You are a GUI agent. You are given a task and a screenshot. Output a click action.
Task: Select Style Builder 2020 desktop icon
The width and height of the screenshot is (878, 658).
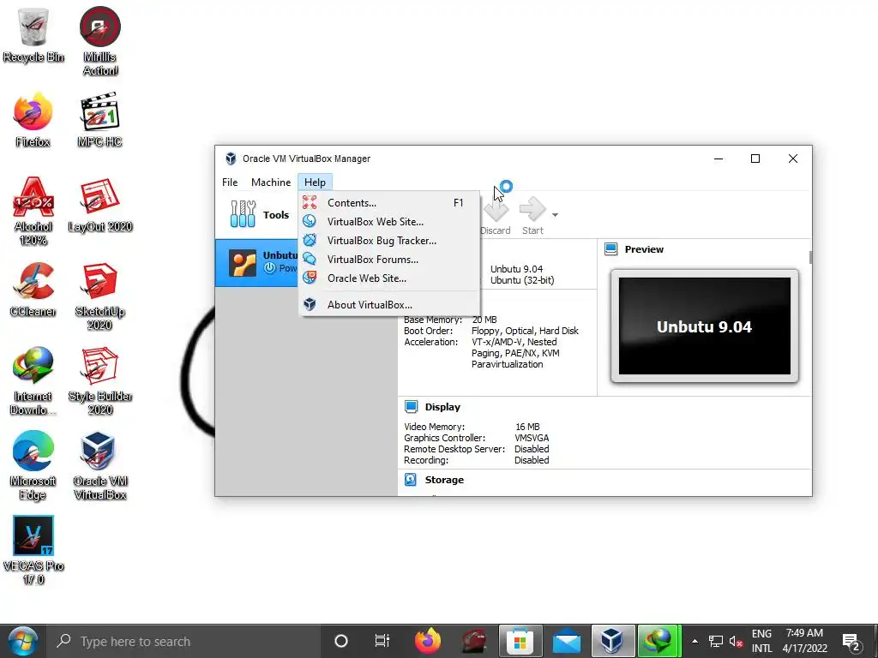point(99,380)
